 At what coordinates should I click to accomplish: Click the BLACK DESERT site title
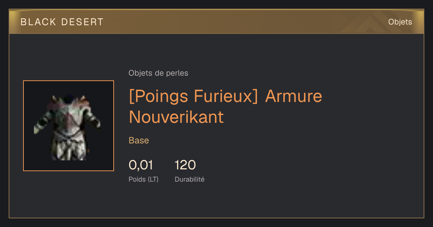(62, 22)
